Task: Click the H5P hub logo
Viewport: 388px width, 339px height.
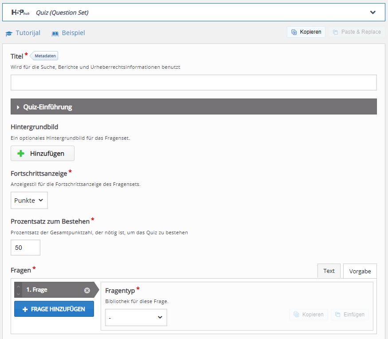Action: click(x=20, y=12)
